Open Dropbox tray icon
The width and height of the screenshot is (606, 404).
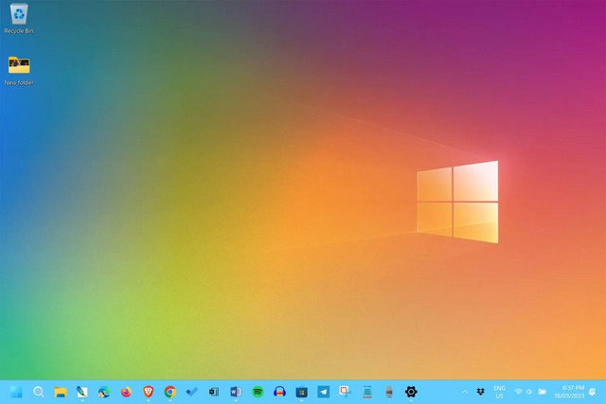pyautogui.click(x=480, y=392)
